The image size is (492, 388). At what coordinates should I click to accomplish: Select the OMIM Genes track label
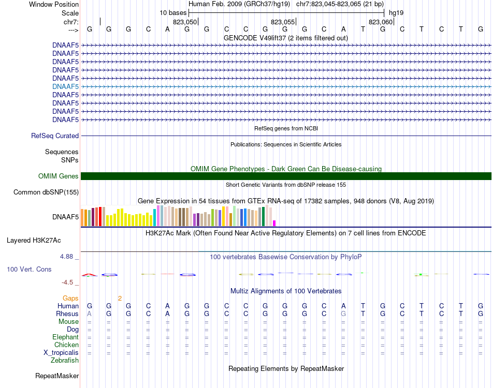(x=58, y=176)
